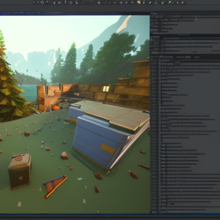This screenshot has height=220, width=220.
Task: Click the dome-shaped icon in the top toolbar
Action: pyautogui.click(x=132, y=3)
